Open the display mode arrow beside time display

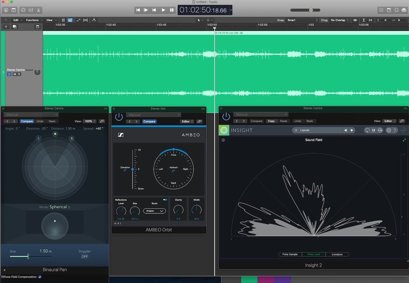(x=231, y=10)
